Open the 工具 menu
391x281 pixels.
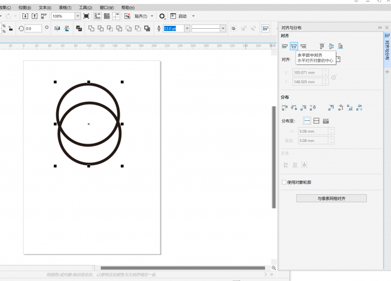(85, 7)
